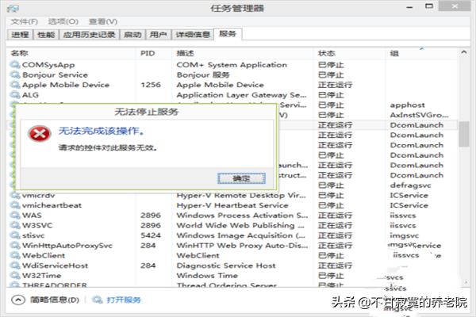Click the 无法完成该操作。 error heading
This screenshot has width=476, height=317.
(102, 131)
